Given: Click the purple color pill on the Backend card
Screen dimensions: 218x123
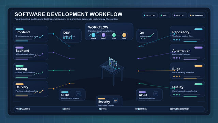Looking at the screenshot, I should (x=19, y=47).
